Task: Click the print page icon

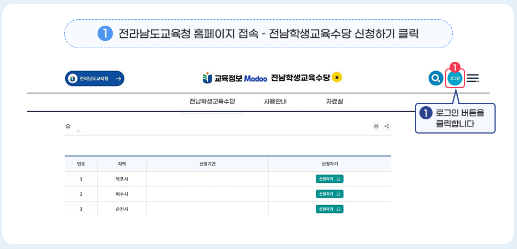Action: [376, 126]
